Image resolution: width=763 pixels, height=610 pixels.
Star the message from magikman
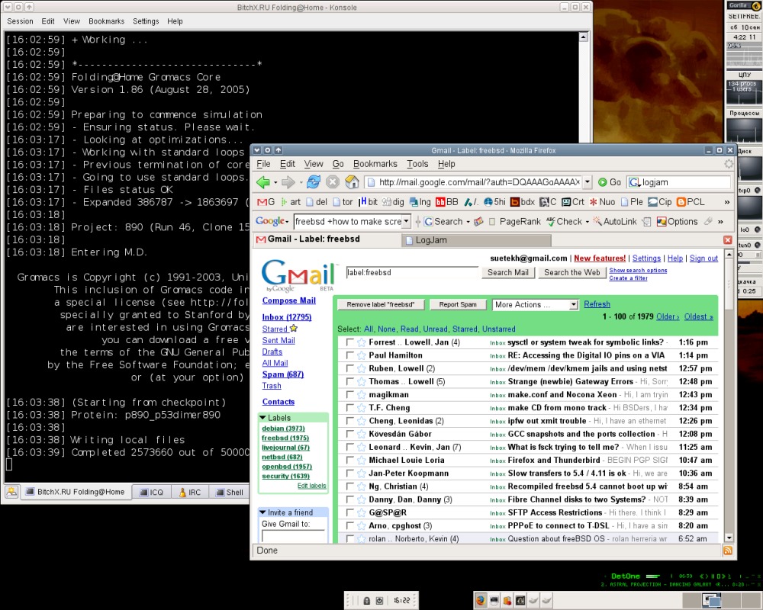(362, 395)
